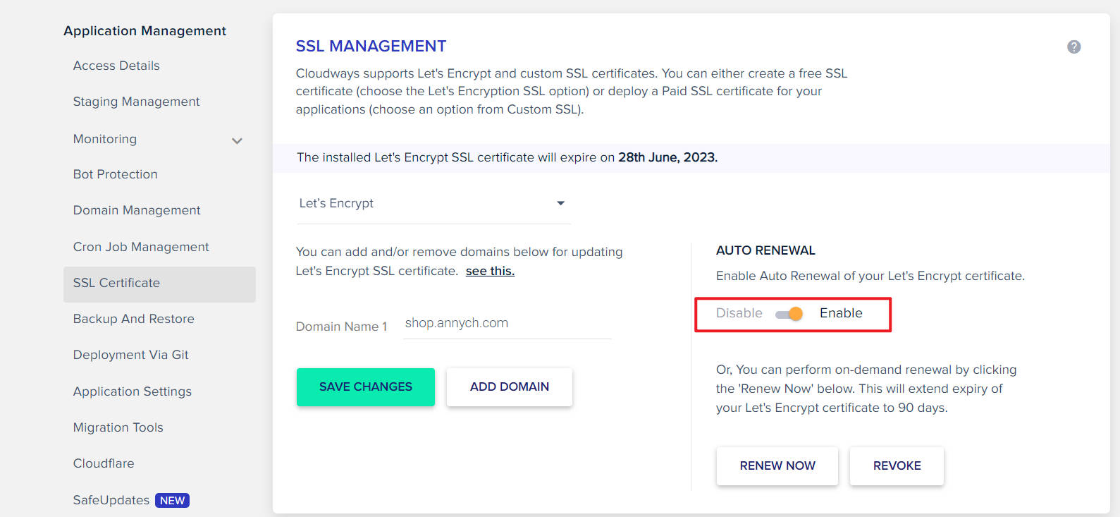Open the Cloudflare section
1120x517 pixels.
(x=104, y=463)
